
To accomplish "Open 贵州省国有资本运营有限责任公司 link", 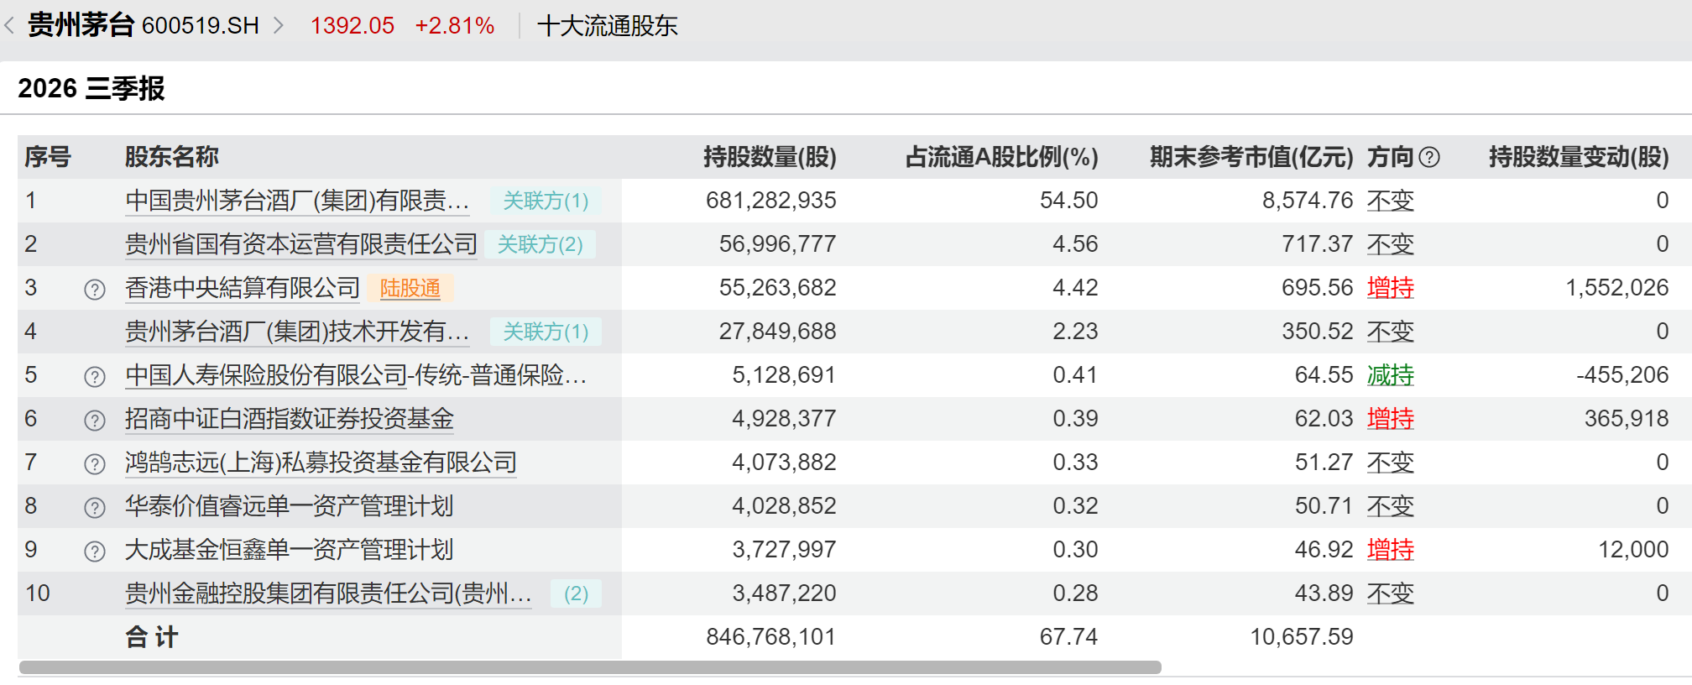I will (x=301, y=244).
